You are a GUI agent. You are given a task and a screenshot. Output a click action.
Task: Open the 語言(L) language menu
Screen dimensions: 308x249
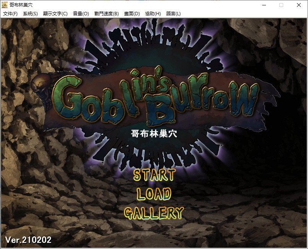173,14
